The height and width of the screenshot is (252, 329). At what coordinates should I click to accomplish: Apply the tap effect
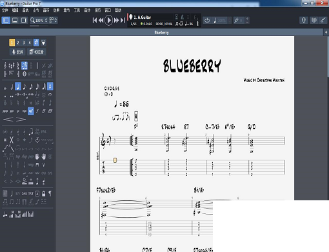click(18, 156)
